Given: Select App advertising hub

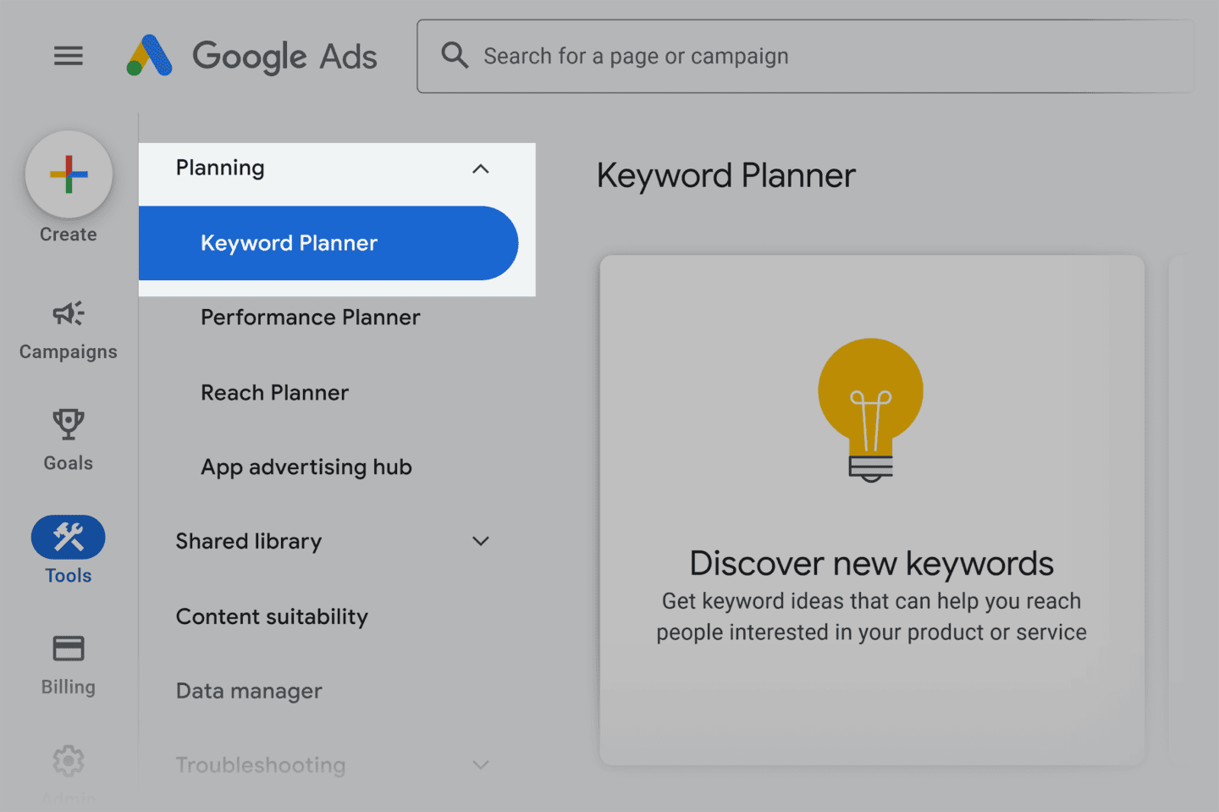Looking at the screenshot, I should [306, 467].
